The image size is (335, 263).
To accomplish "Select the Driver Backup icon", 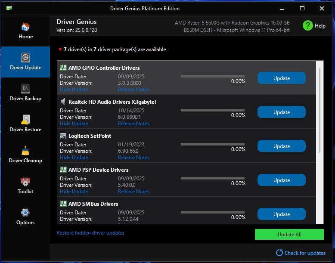I will click(25, 89).
